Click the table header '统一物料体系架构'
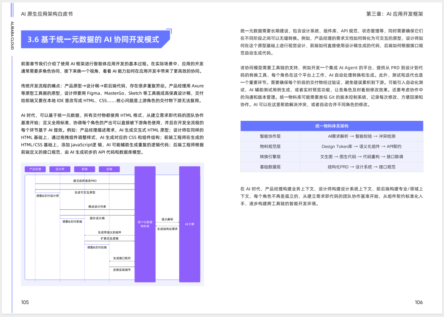Image resolution: width=444 pixels, height=317 pixels. [x=332, y=126]
